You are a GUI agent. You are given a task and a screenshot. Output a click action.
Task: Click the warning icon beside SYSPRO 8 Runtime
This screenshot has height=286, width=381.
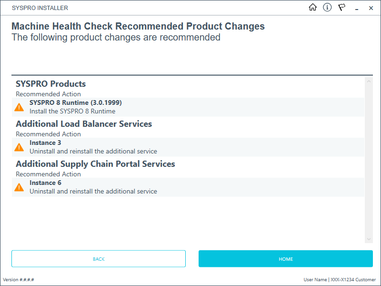coord(19,107)
